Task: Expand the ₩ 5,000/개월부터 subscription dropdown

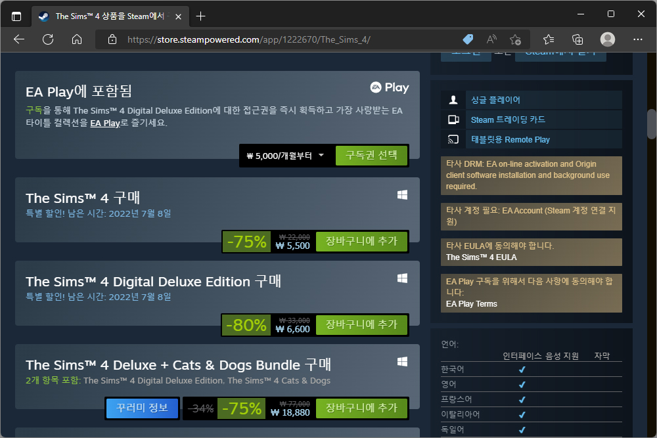Action: point(286,156)
